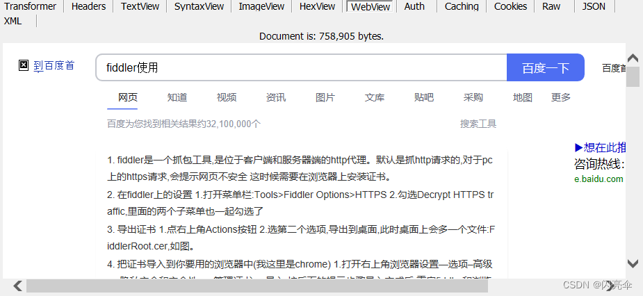
Task: Click the vertical scrollbar thumb
Action: pyautogui.click(x=633, y=77)
